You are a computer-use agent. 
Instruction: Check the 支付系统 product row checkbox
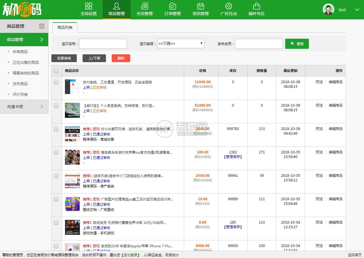[56, 82]
